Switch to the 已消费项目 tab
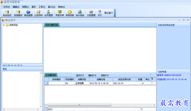Image resolution: width=191 pixels, height=111 pixels. pos(51,75)
